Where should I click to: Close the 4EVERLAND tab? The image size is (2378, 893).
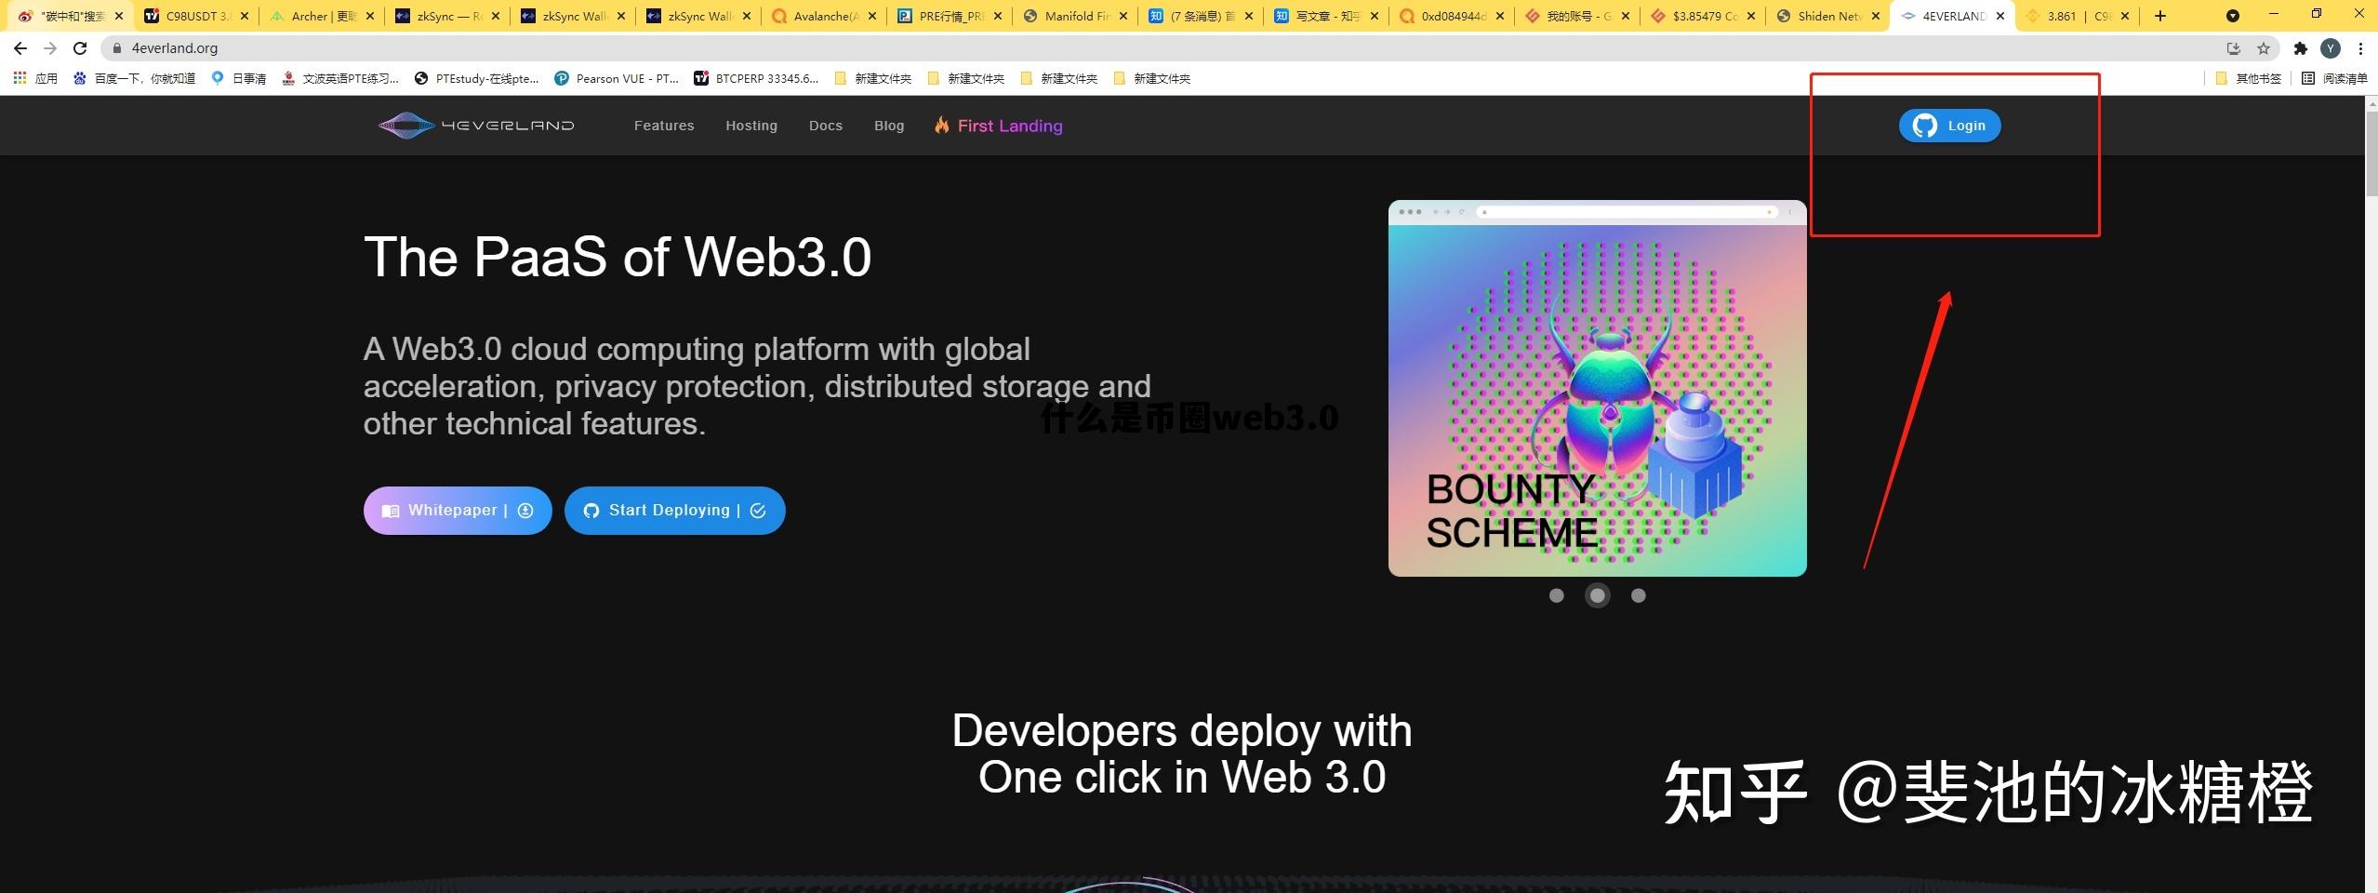(x=2000, y=16)
